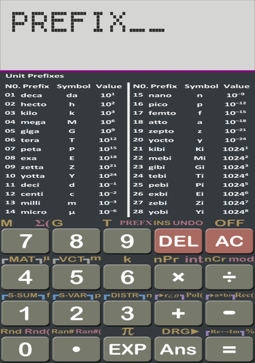
Task: Tap the multiplication key
Action: pos(178,277)
